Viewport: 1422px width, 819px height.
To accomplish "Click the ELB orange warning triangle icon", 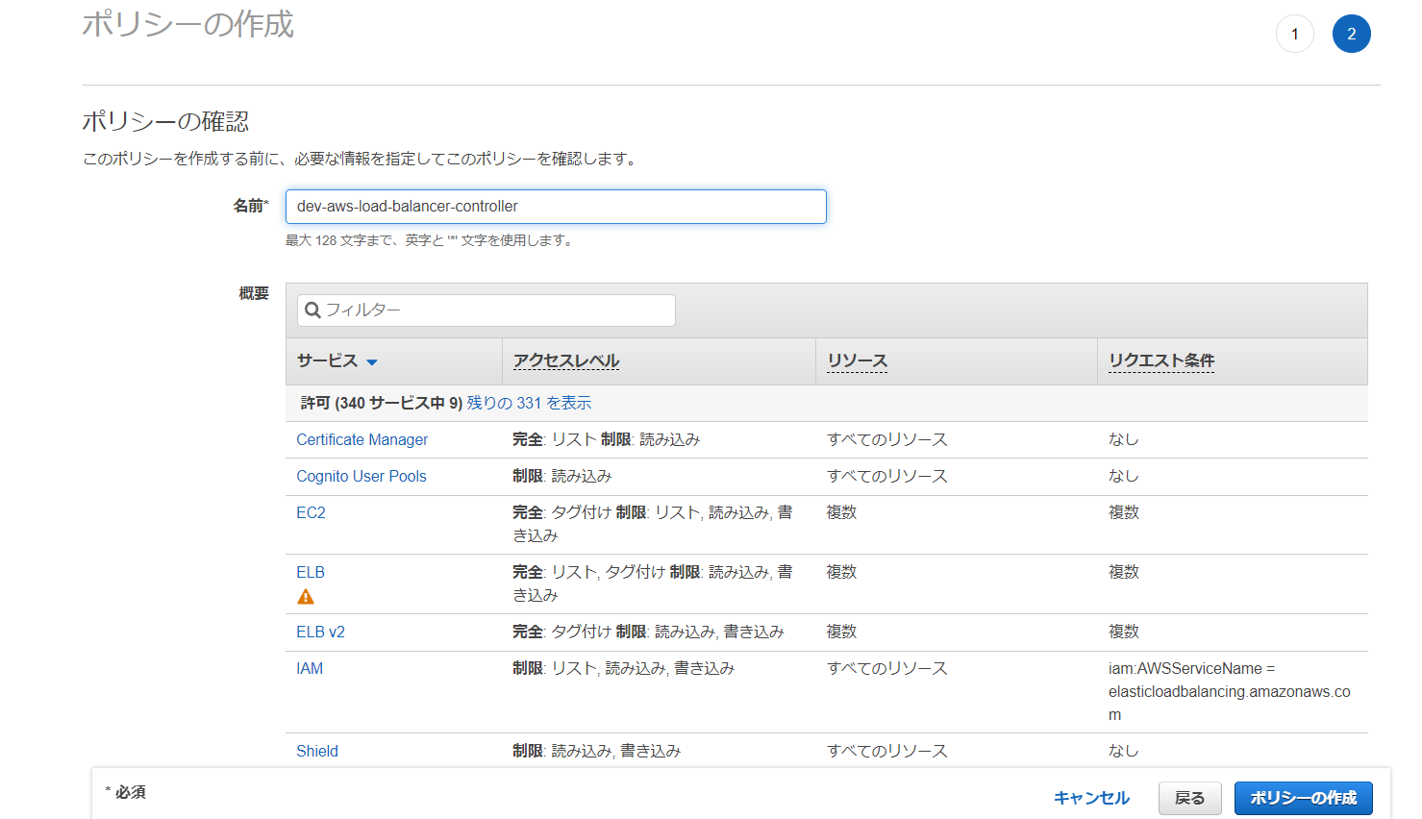I will tap(306, 597).
